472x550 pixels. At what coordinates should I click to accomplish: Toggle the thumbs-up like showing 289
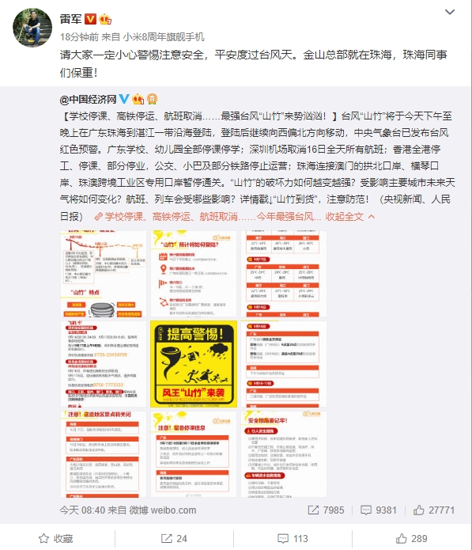pyautogui.click(x=411, y=538)
